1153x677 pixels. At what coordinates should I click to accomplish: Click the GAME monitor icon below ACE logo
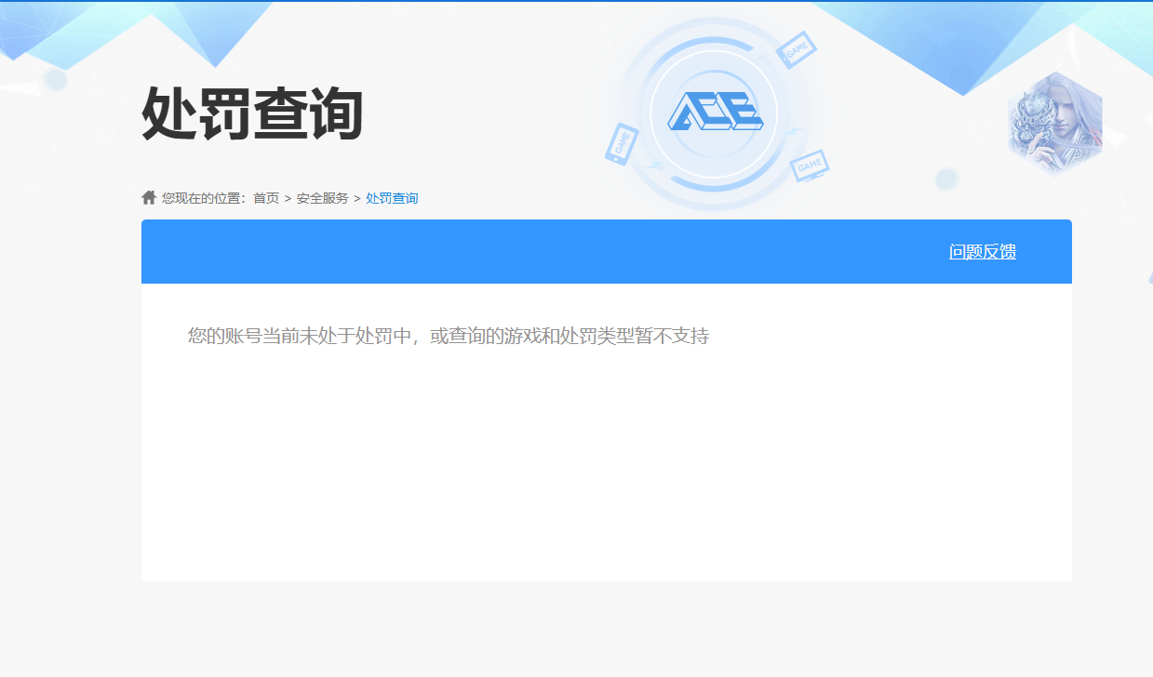810,166
